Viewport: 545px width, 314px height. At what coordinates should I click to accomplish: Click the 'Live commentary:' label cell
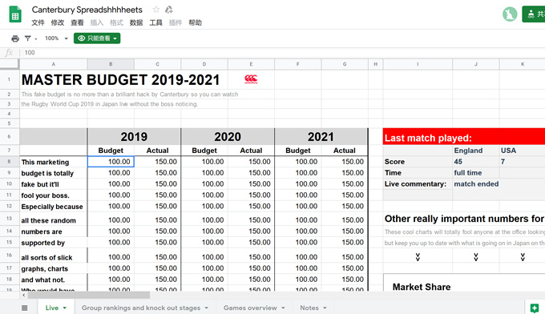[x=418, y=183]
